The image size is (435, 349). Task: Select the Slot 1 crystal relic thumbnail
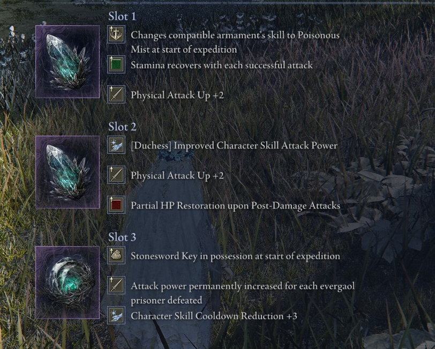[67, 62]
